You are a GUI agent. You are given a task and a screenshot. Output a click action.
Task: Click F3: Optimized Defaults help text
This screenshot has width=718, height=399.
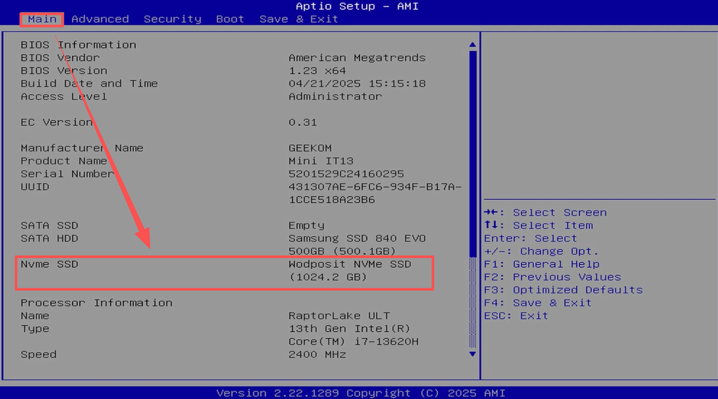click(x=563, y=290)
